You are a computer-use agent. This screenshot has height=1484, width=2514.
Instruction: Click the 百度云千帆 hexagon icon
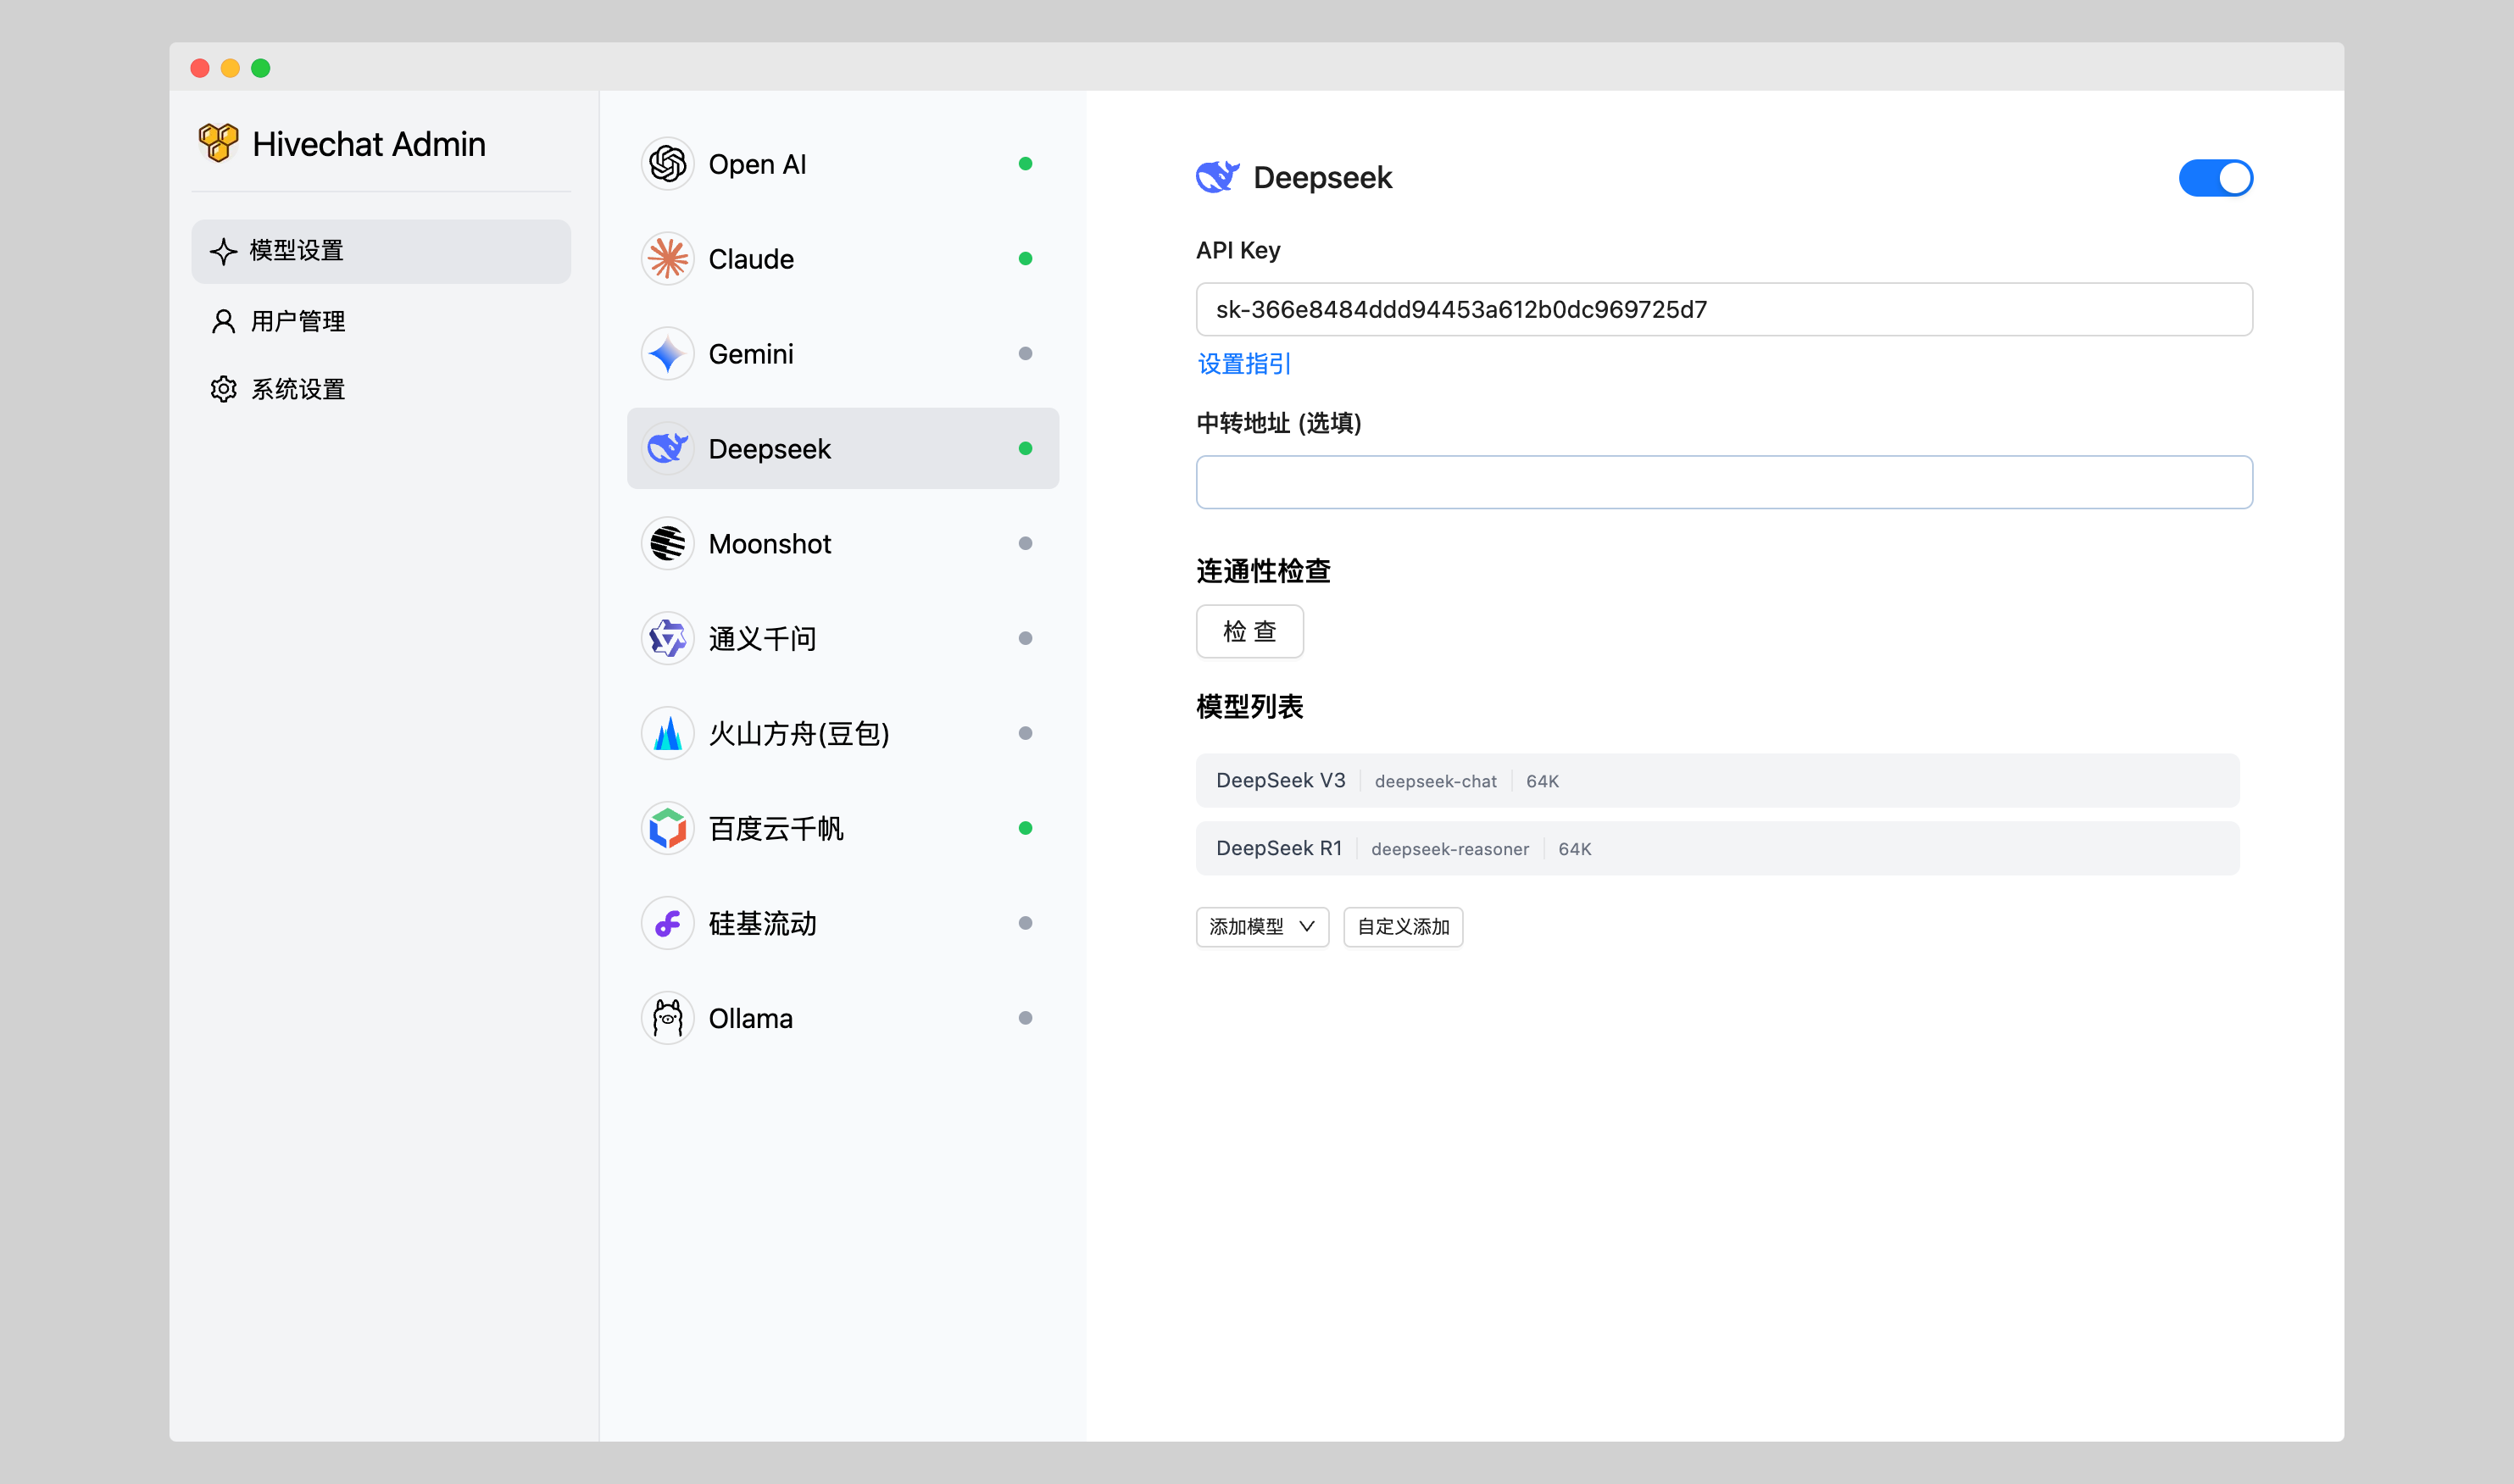click(667, 829)
